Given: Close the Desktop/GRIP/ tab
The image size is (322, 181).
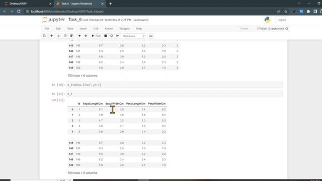Looking at the screenshot, I should coord(50,4).
